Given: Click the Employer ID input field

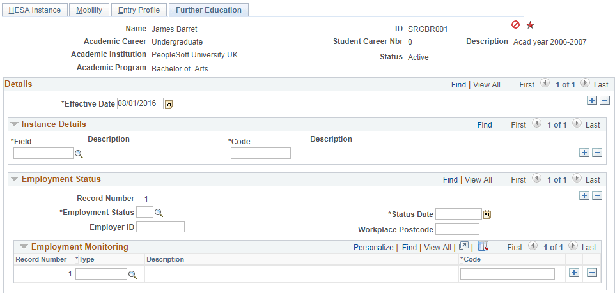Looking at the screenshot, I should 160,227.
